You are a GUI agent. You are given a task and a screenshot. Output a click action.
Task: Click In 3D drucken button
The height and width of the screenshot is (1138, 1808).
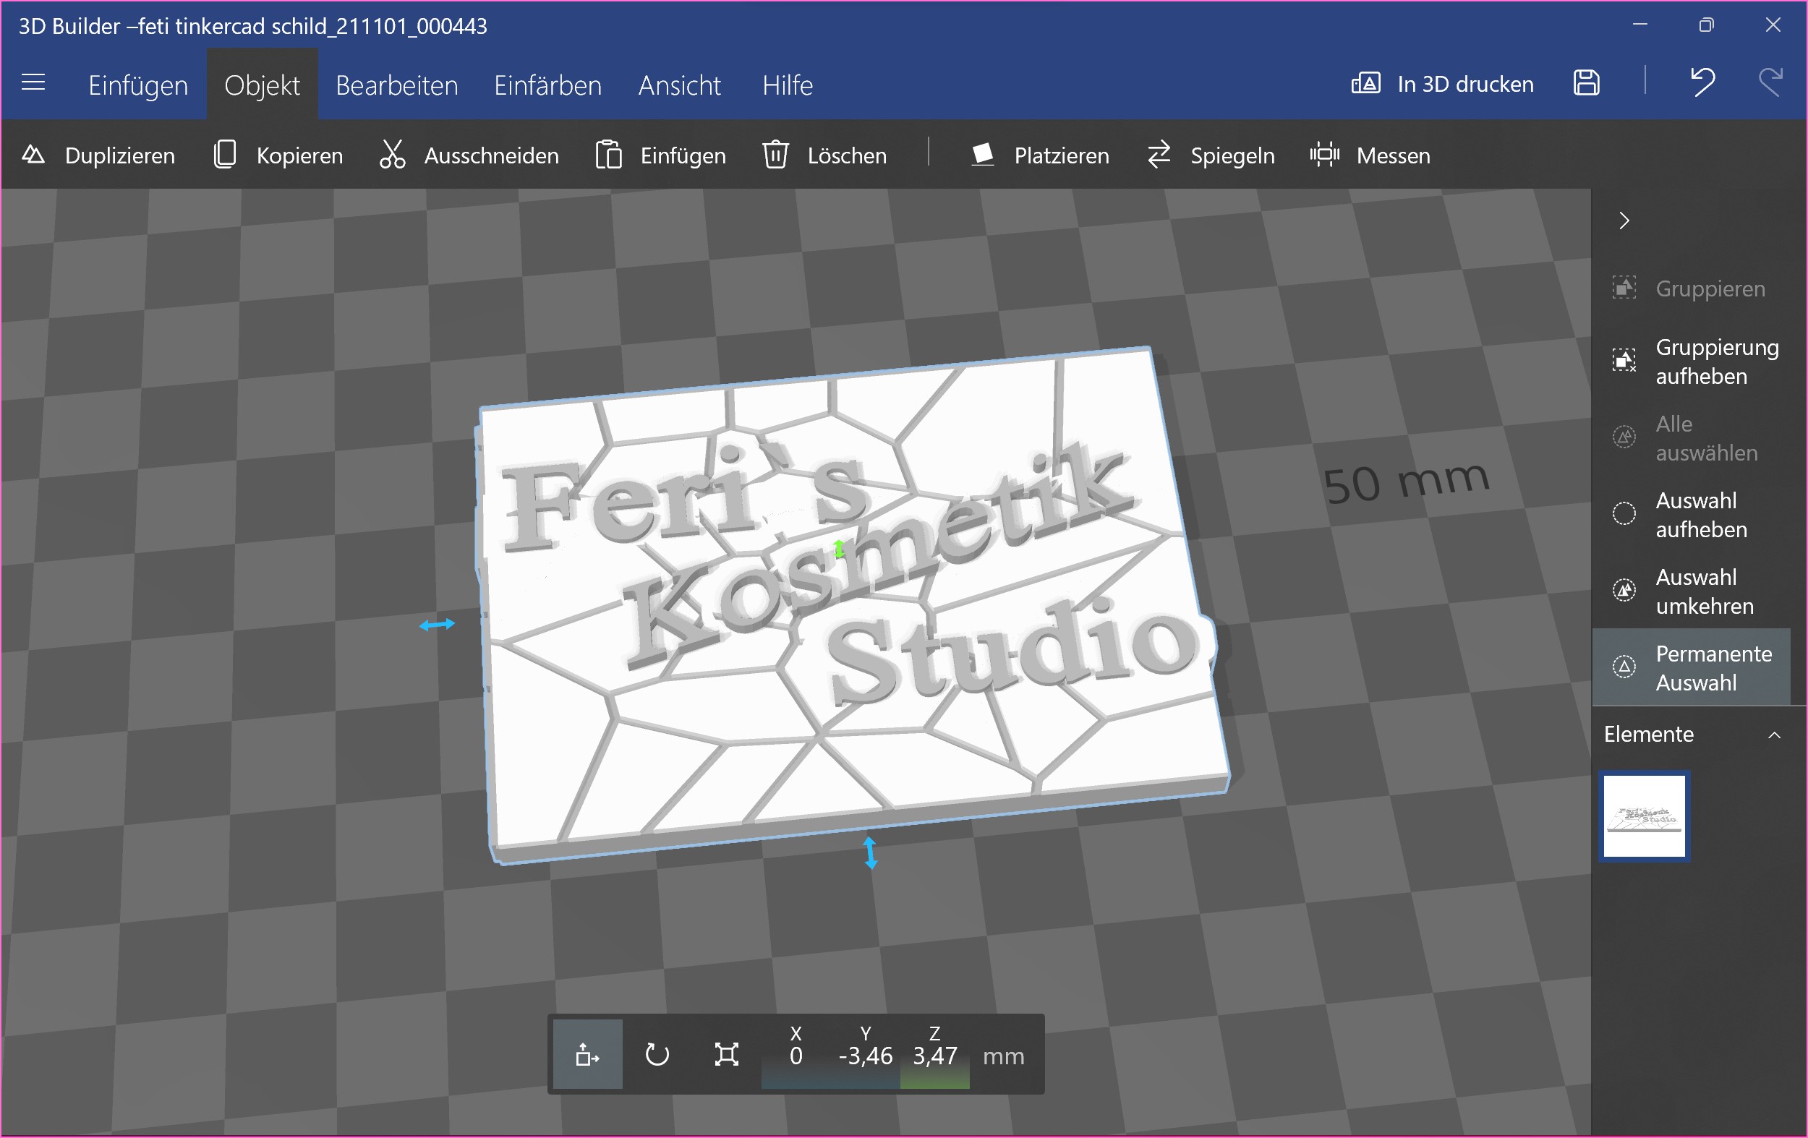pyautogui.click(x=1442, y=83)
